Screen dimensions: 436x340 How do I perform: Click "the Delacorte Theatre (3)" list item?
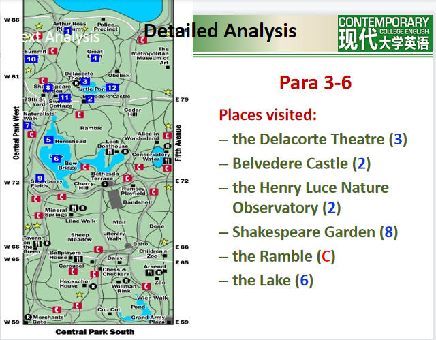[318, 139]
